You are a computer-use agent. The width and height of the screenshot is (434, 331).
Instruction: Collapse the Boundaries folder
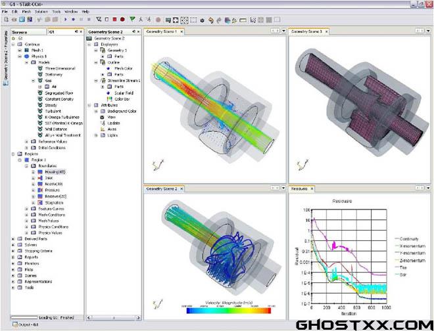[26, 166]
